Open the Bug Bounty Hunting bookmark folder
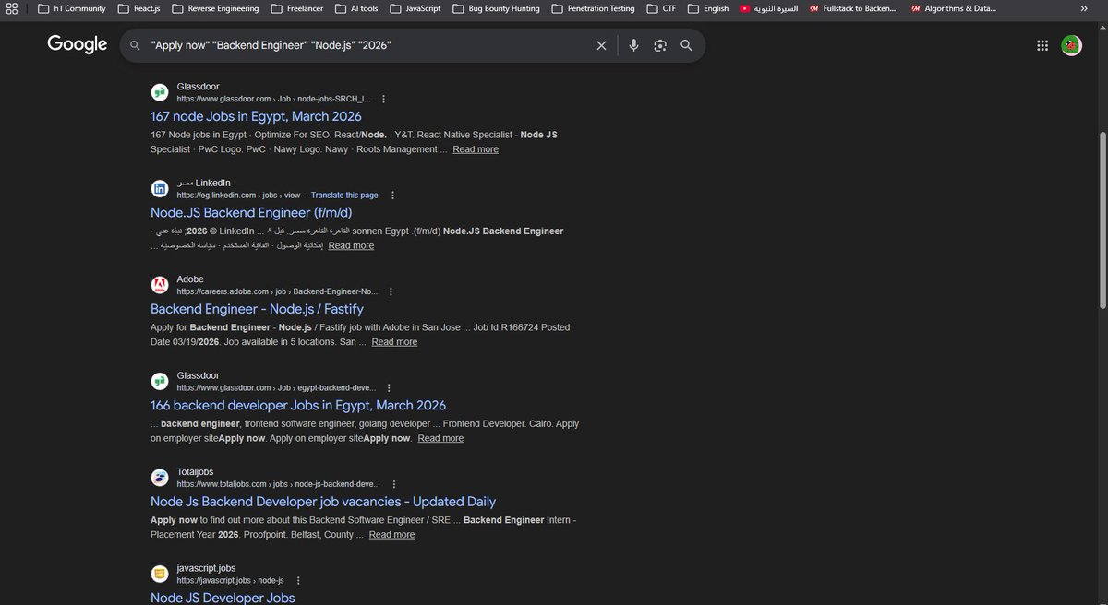The image size is (1108, 605). pyautogui.click(x=495, y=8)
